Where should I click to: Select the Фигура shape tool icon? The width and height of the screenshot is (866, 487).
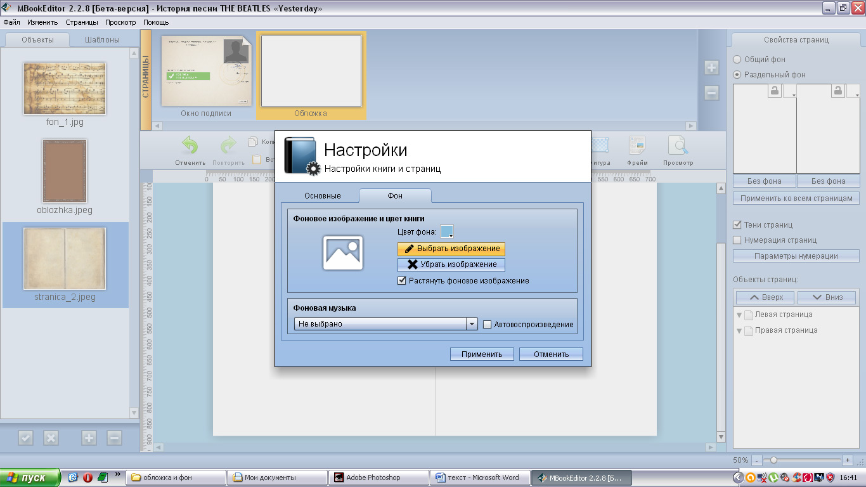click(599, 146)
